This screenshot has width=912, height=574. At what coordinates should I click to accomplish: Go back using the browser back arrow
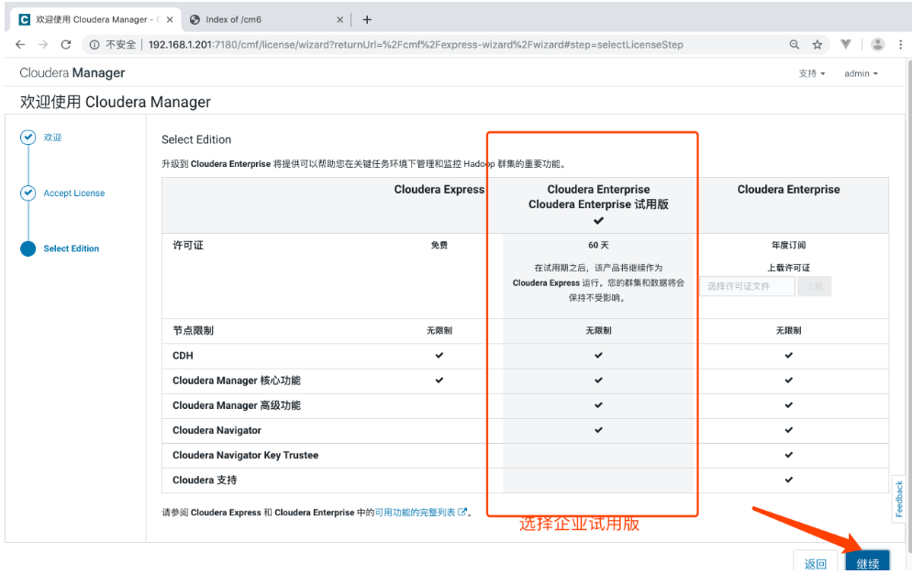click(20, 45)
